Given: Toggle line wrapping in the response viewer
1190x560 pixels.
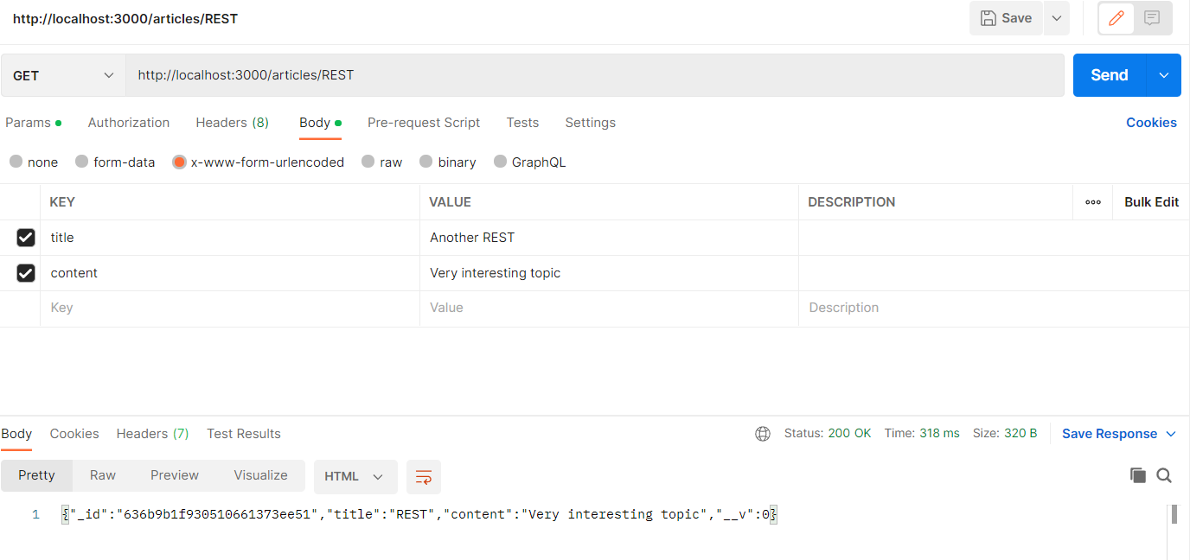Looking at the screenshot, I should pyautogui.click(x=423, y=476).
